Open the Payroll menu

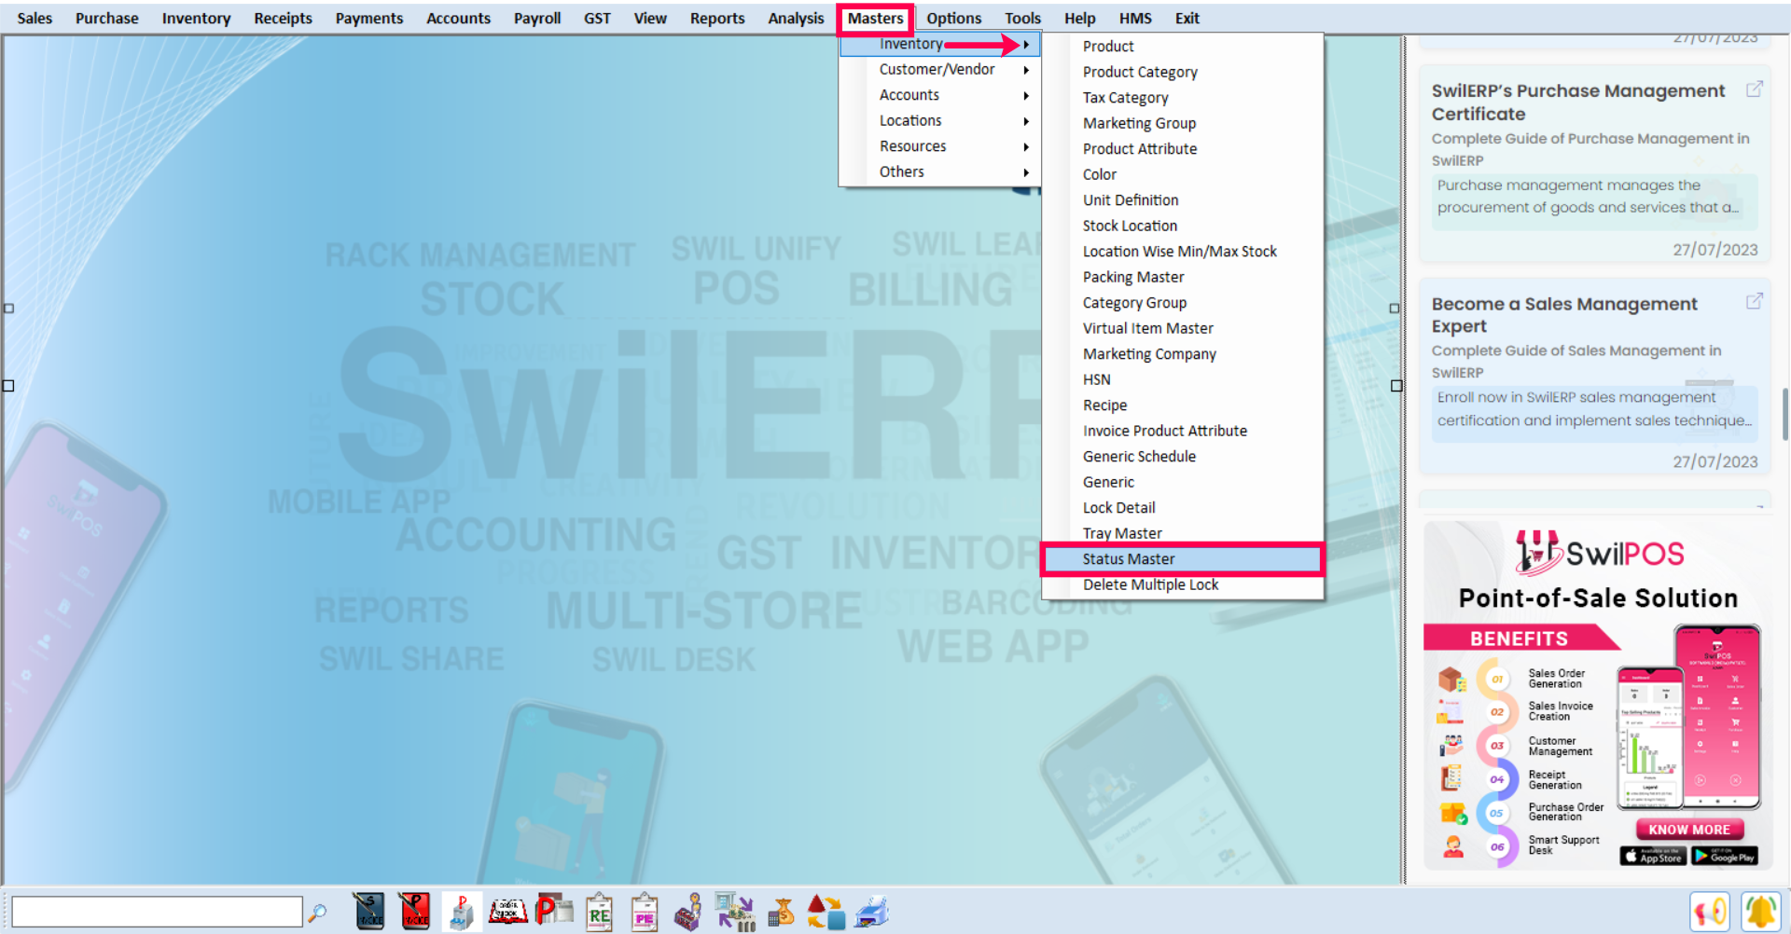point(537,19)
